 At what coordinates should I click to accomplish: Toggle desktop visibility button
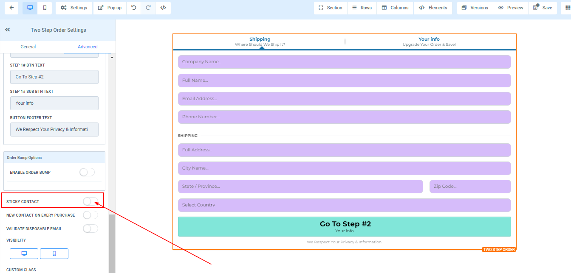(x=24, y=253)
